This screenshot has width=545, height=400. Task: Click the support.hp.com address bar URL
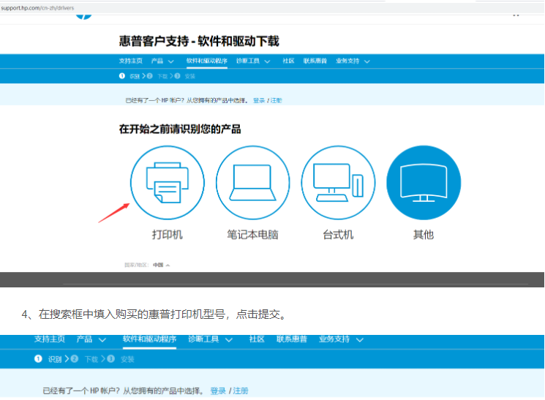point(37,8)
